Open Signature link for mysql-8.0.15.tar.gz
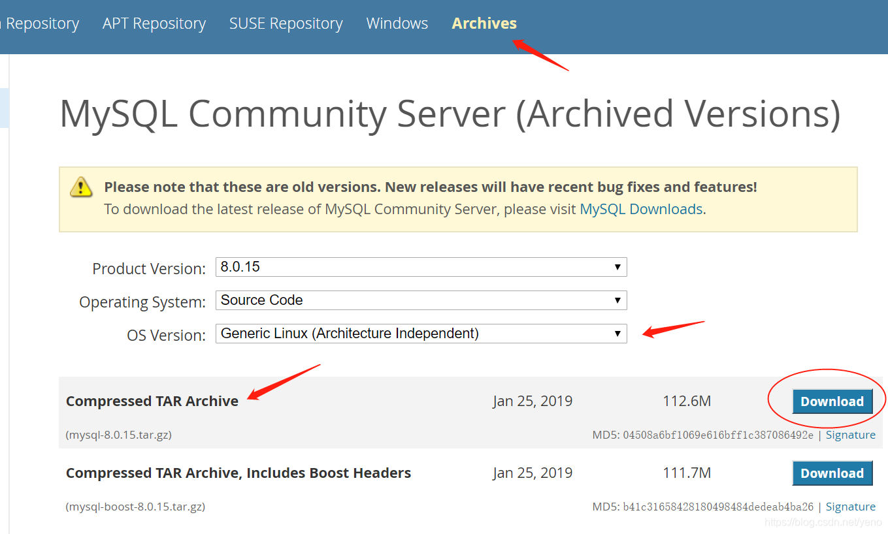 [x=851, y=435]
